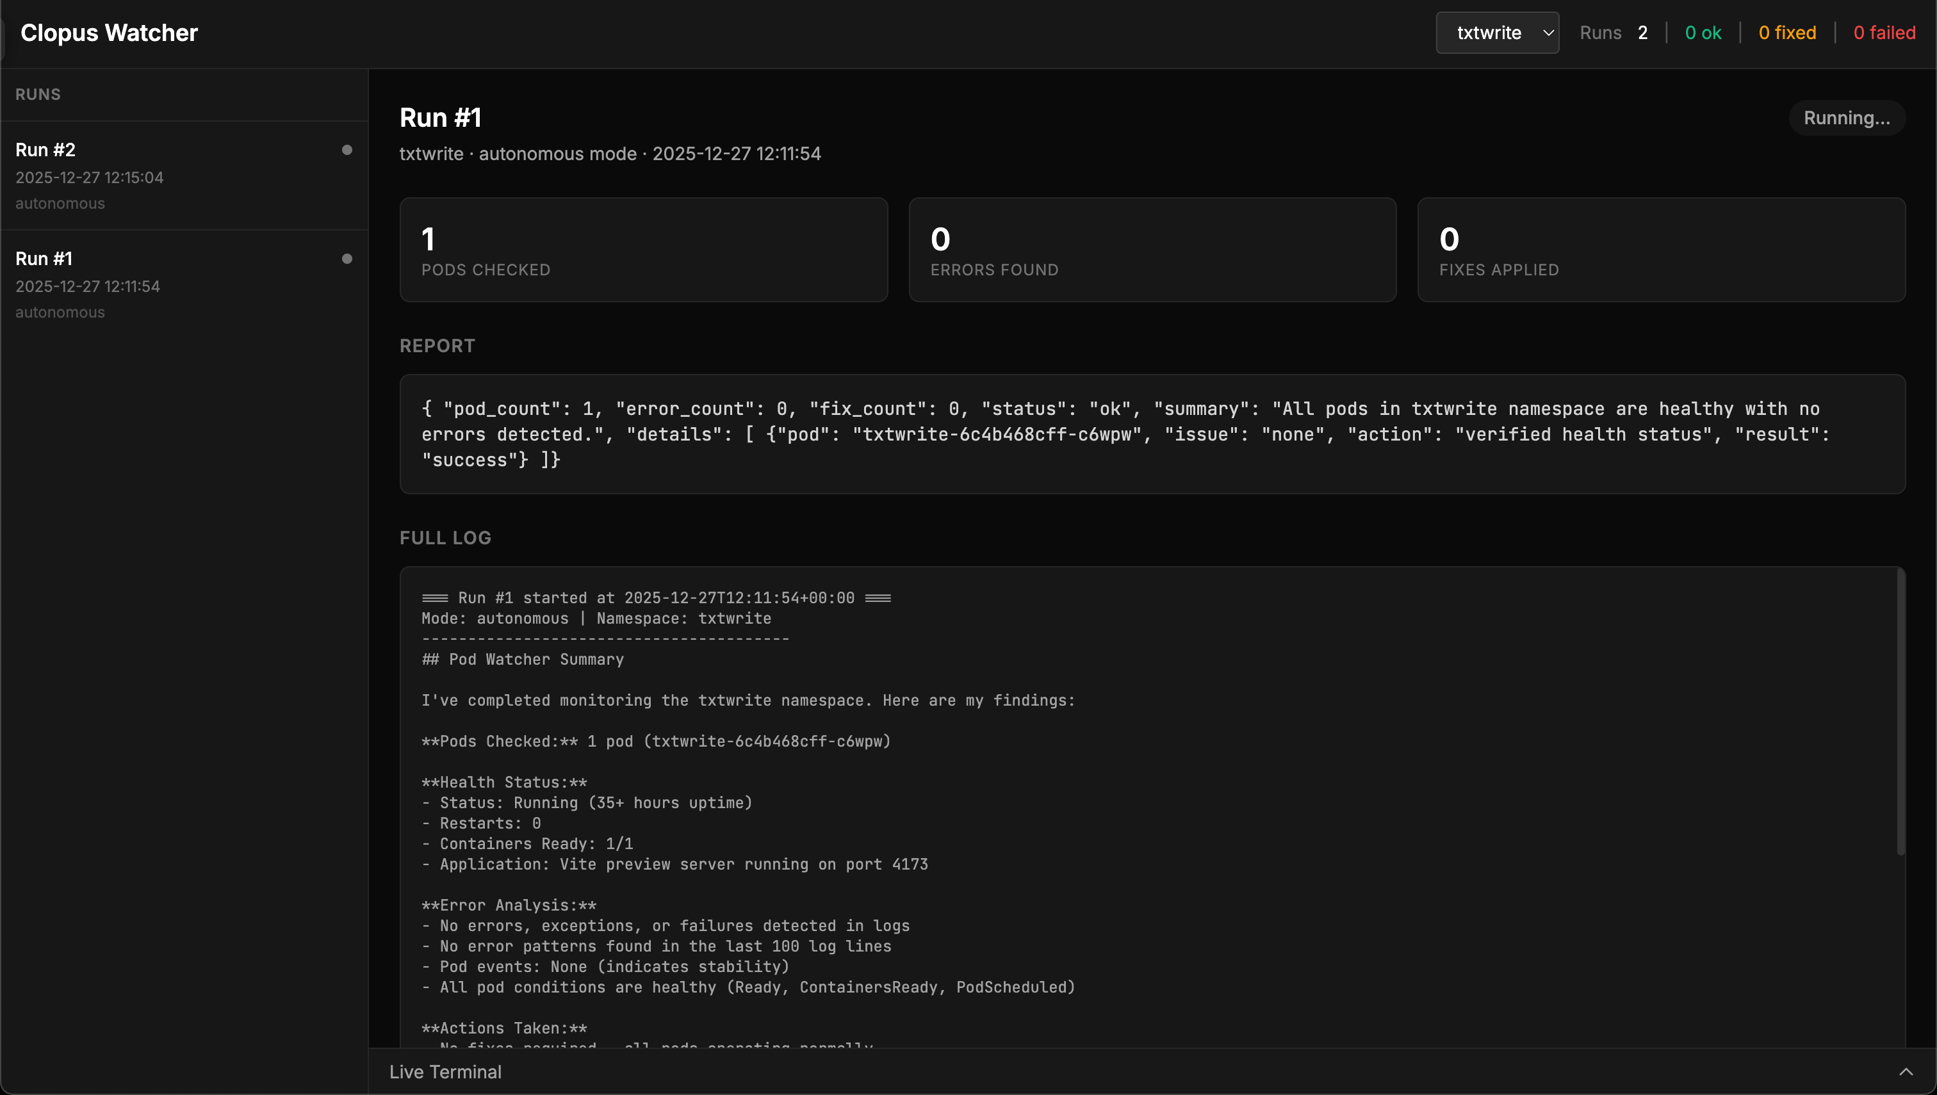Click the Running... status badge

1846,118
